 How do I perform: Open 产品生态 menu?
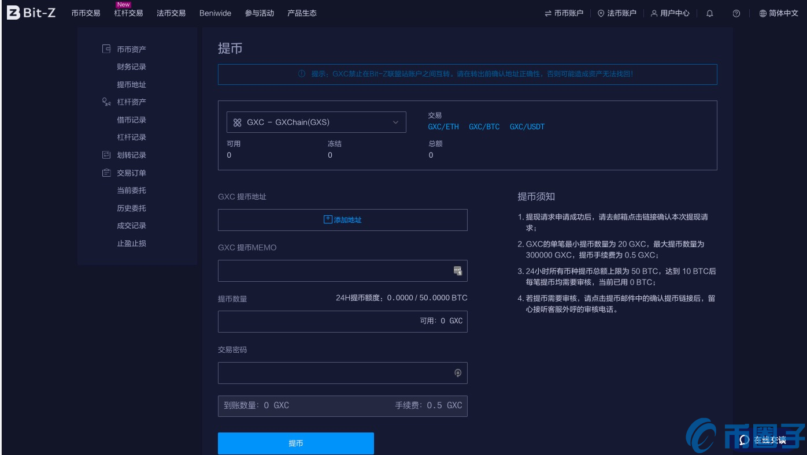pyautogui.click(x=302, y=13)
